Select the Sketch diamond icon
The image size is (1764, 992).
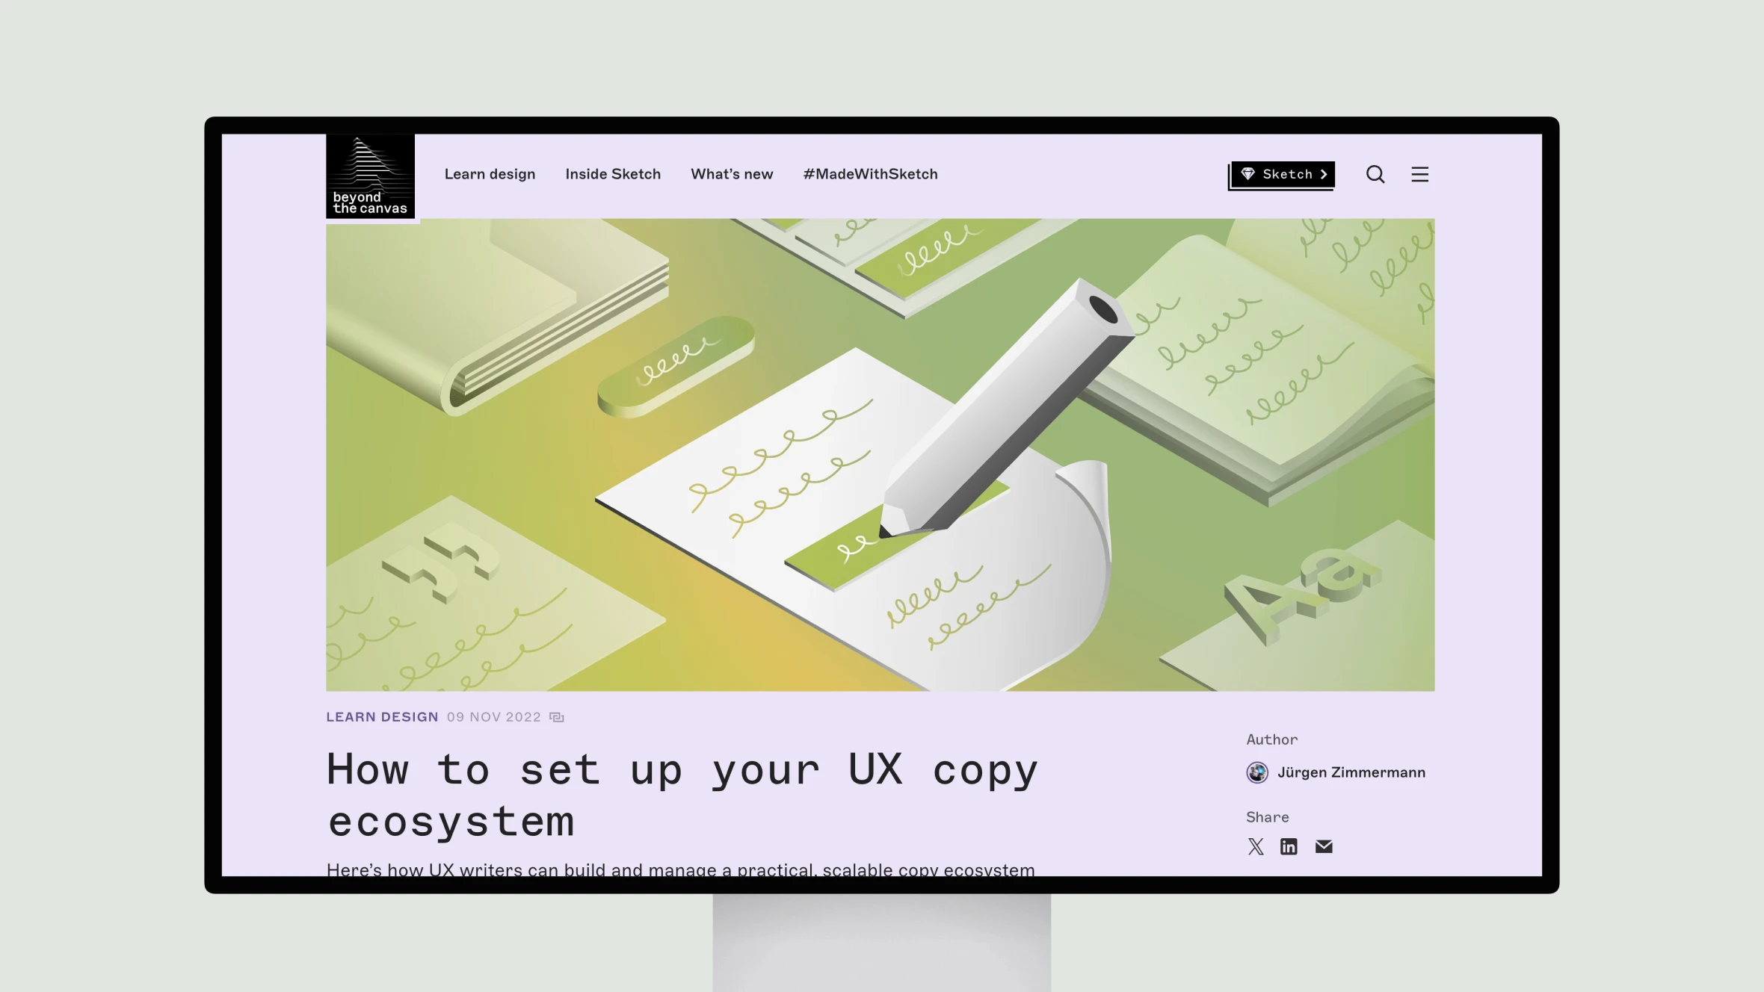[x=1248, y=173]
